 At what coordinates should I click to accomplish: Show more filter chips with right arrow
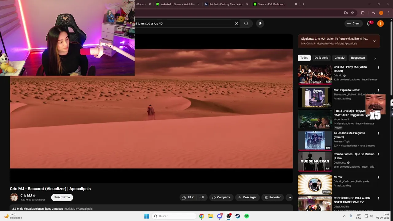click(x=375, y=58)
